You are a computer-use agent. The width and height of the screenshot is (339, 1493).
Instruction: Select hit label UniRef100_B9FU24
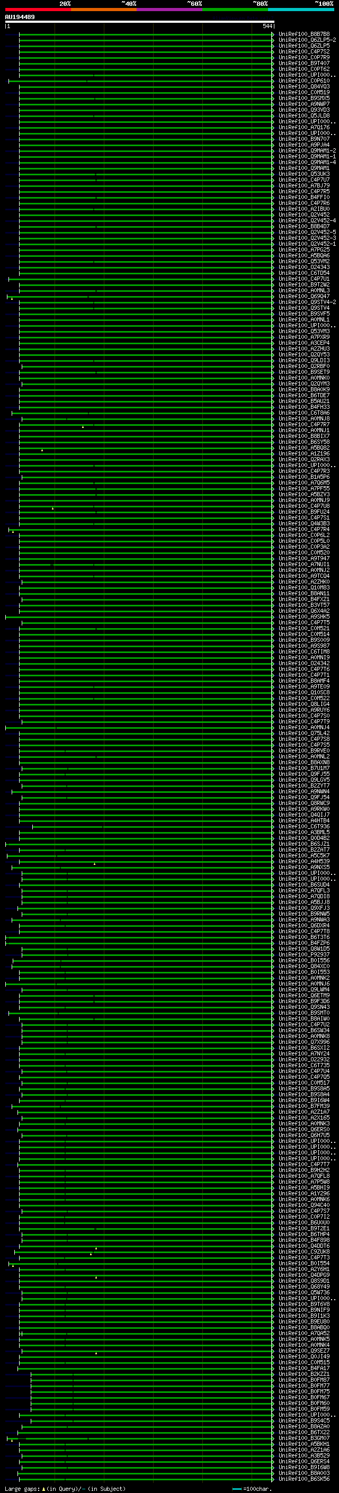tap(304, 512)
